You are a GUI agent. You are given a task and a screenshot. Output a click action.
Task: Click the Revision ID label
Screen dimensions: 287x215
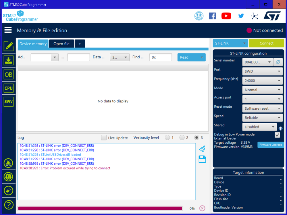pyautogui.click(x=222, y=195)
